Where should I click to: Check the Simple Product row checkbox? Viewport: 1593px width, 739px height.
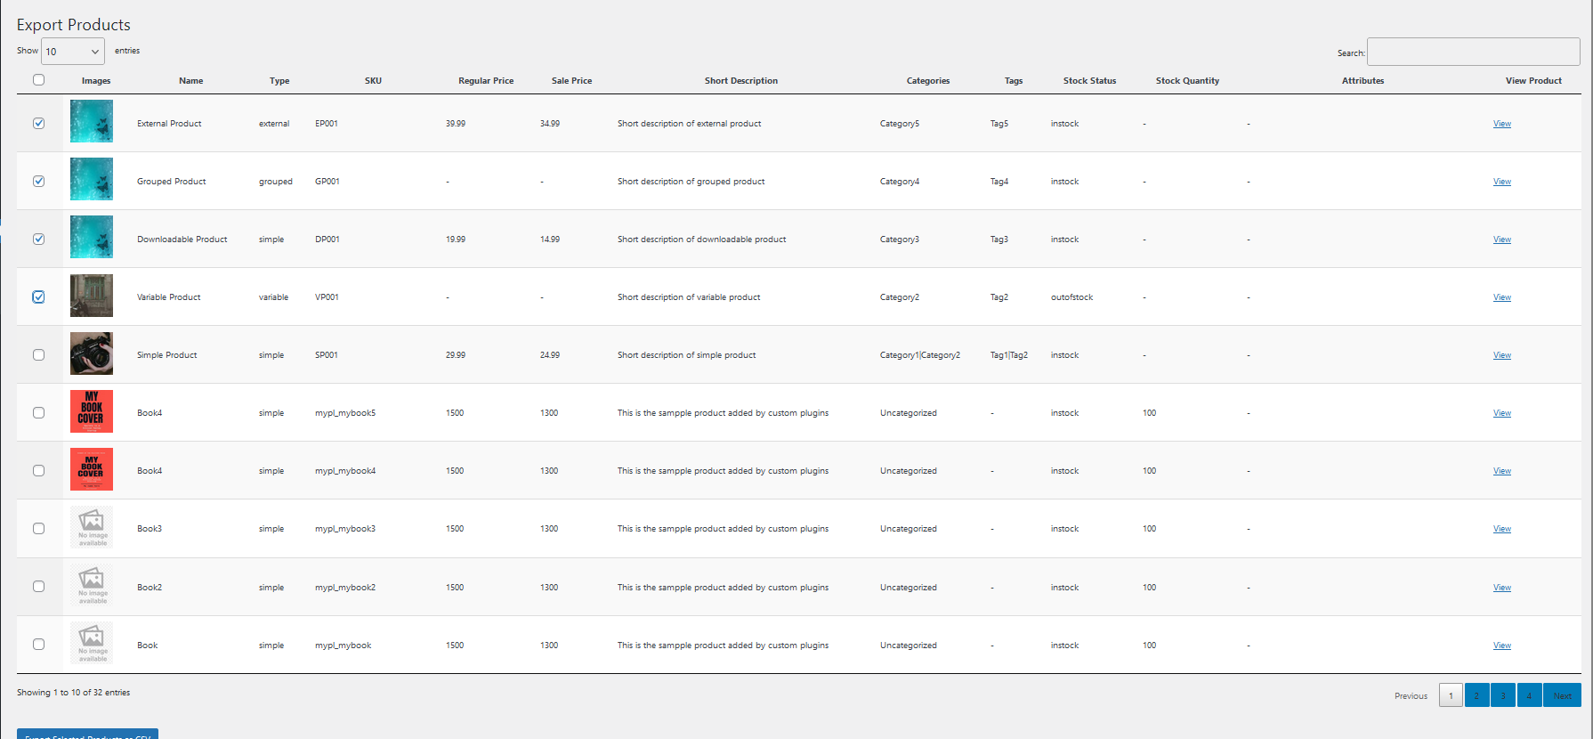(38, 355)
